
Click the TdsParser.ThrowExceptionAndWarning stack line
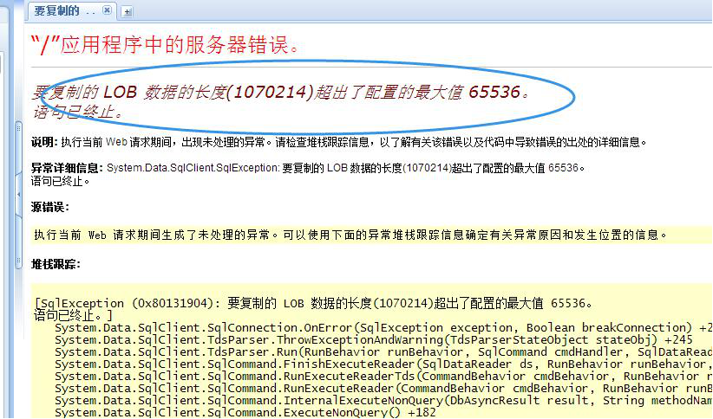[x=374, y=340]
